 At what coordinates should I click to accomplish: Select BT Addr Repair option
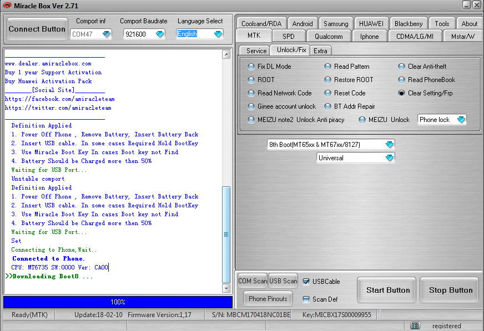(x=328, y=106)
